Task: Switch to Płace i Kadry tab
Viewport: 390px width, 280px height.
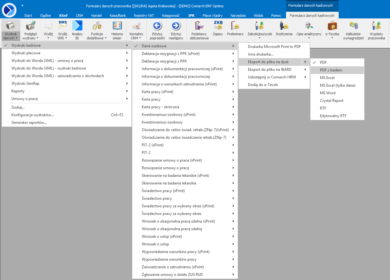Action: coord(212,16)
